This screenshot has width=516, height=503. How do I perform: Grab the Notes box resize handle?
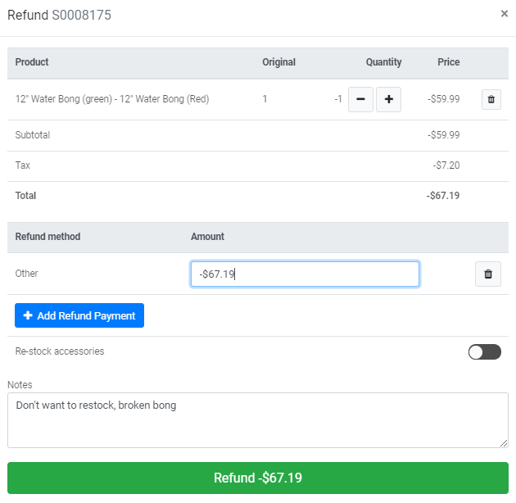click(x=504, y=443)
